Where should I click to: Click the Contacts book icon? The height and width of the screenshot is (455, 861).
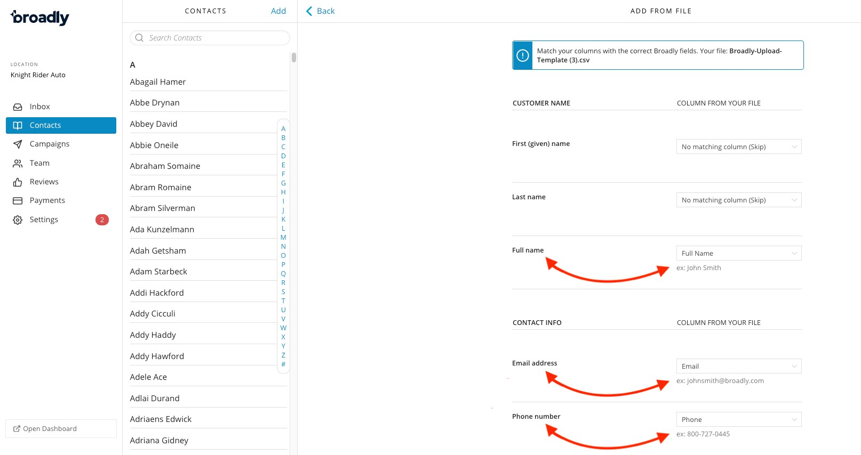pos(18,125)
